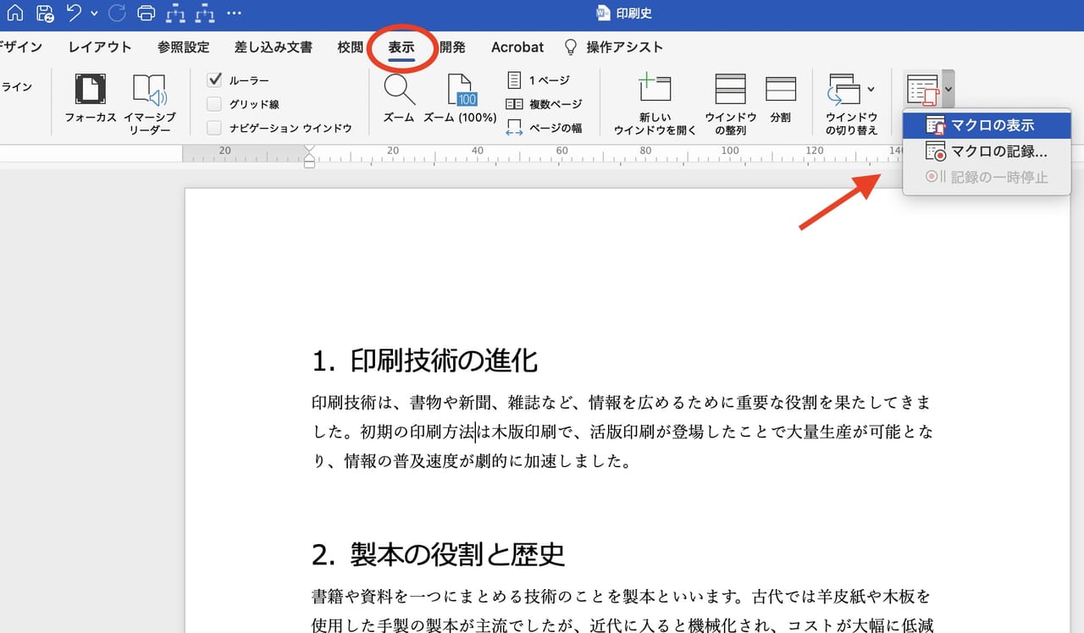Enable Focus mode (フォーカス)
Screen dimensions: 1084x633
[x=91, y=98]
